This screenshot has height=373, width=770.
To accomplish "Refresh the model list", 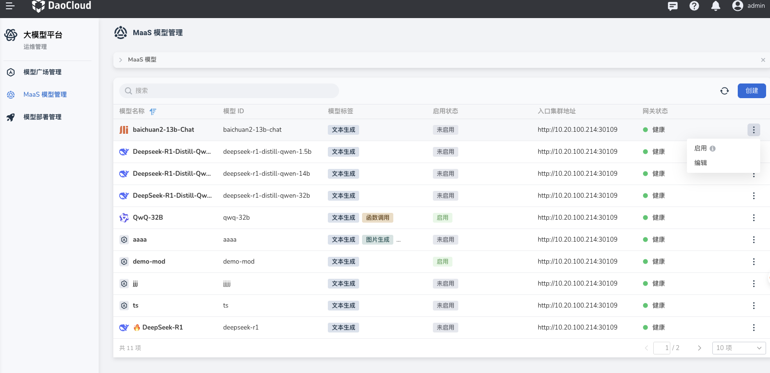I will (725, 91).
